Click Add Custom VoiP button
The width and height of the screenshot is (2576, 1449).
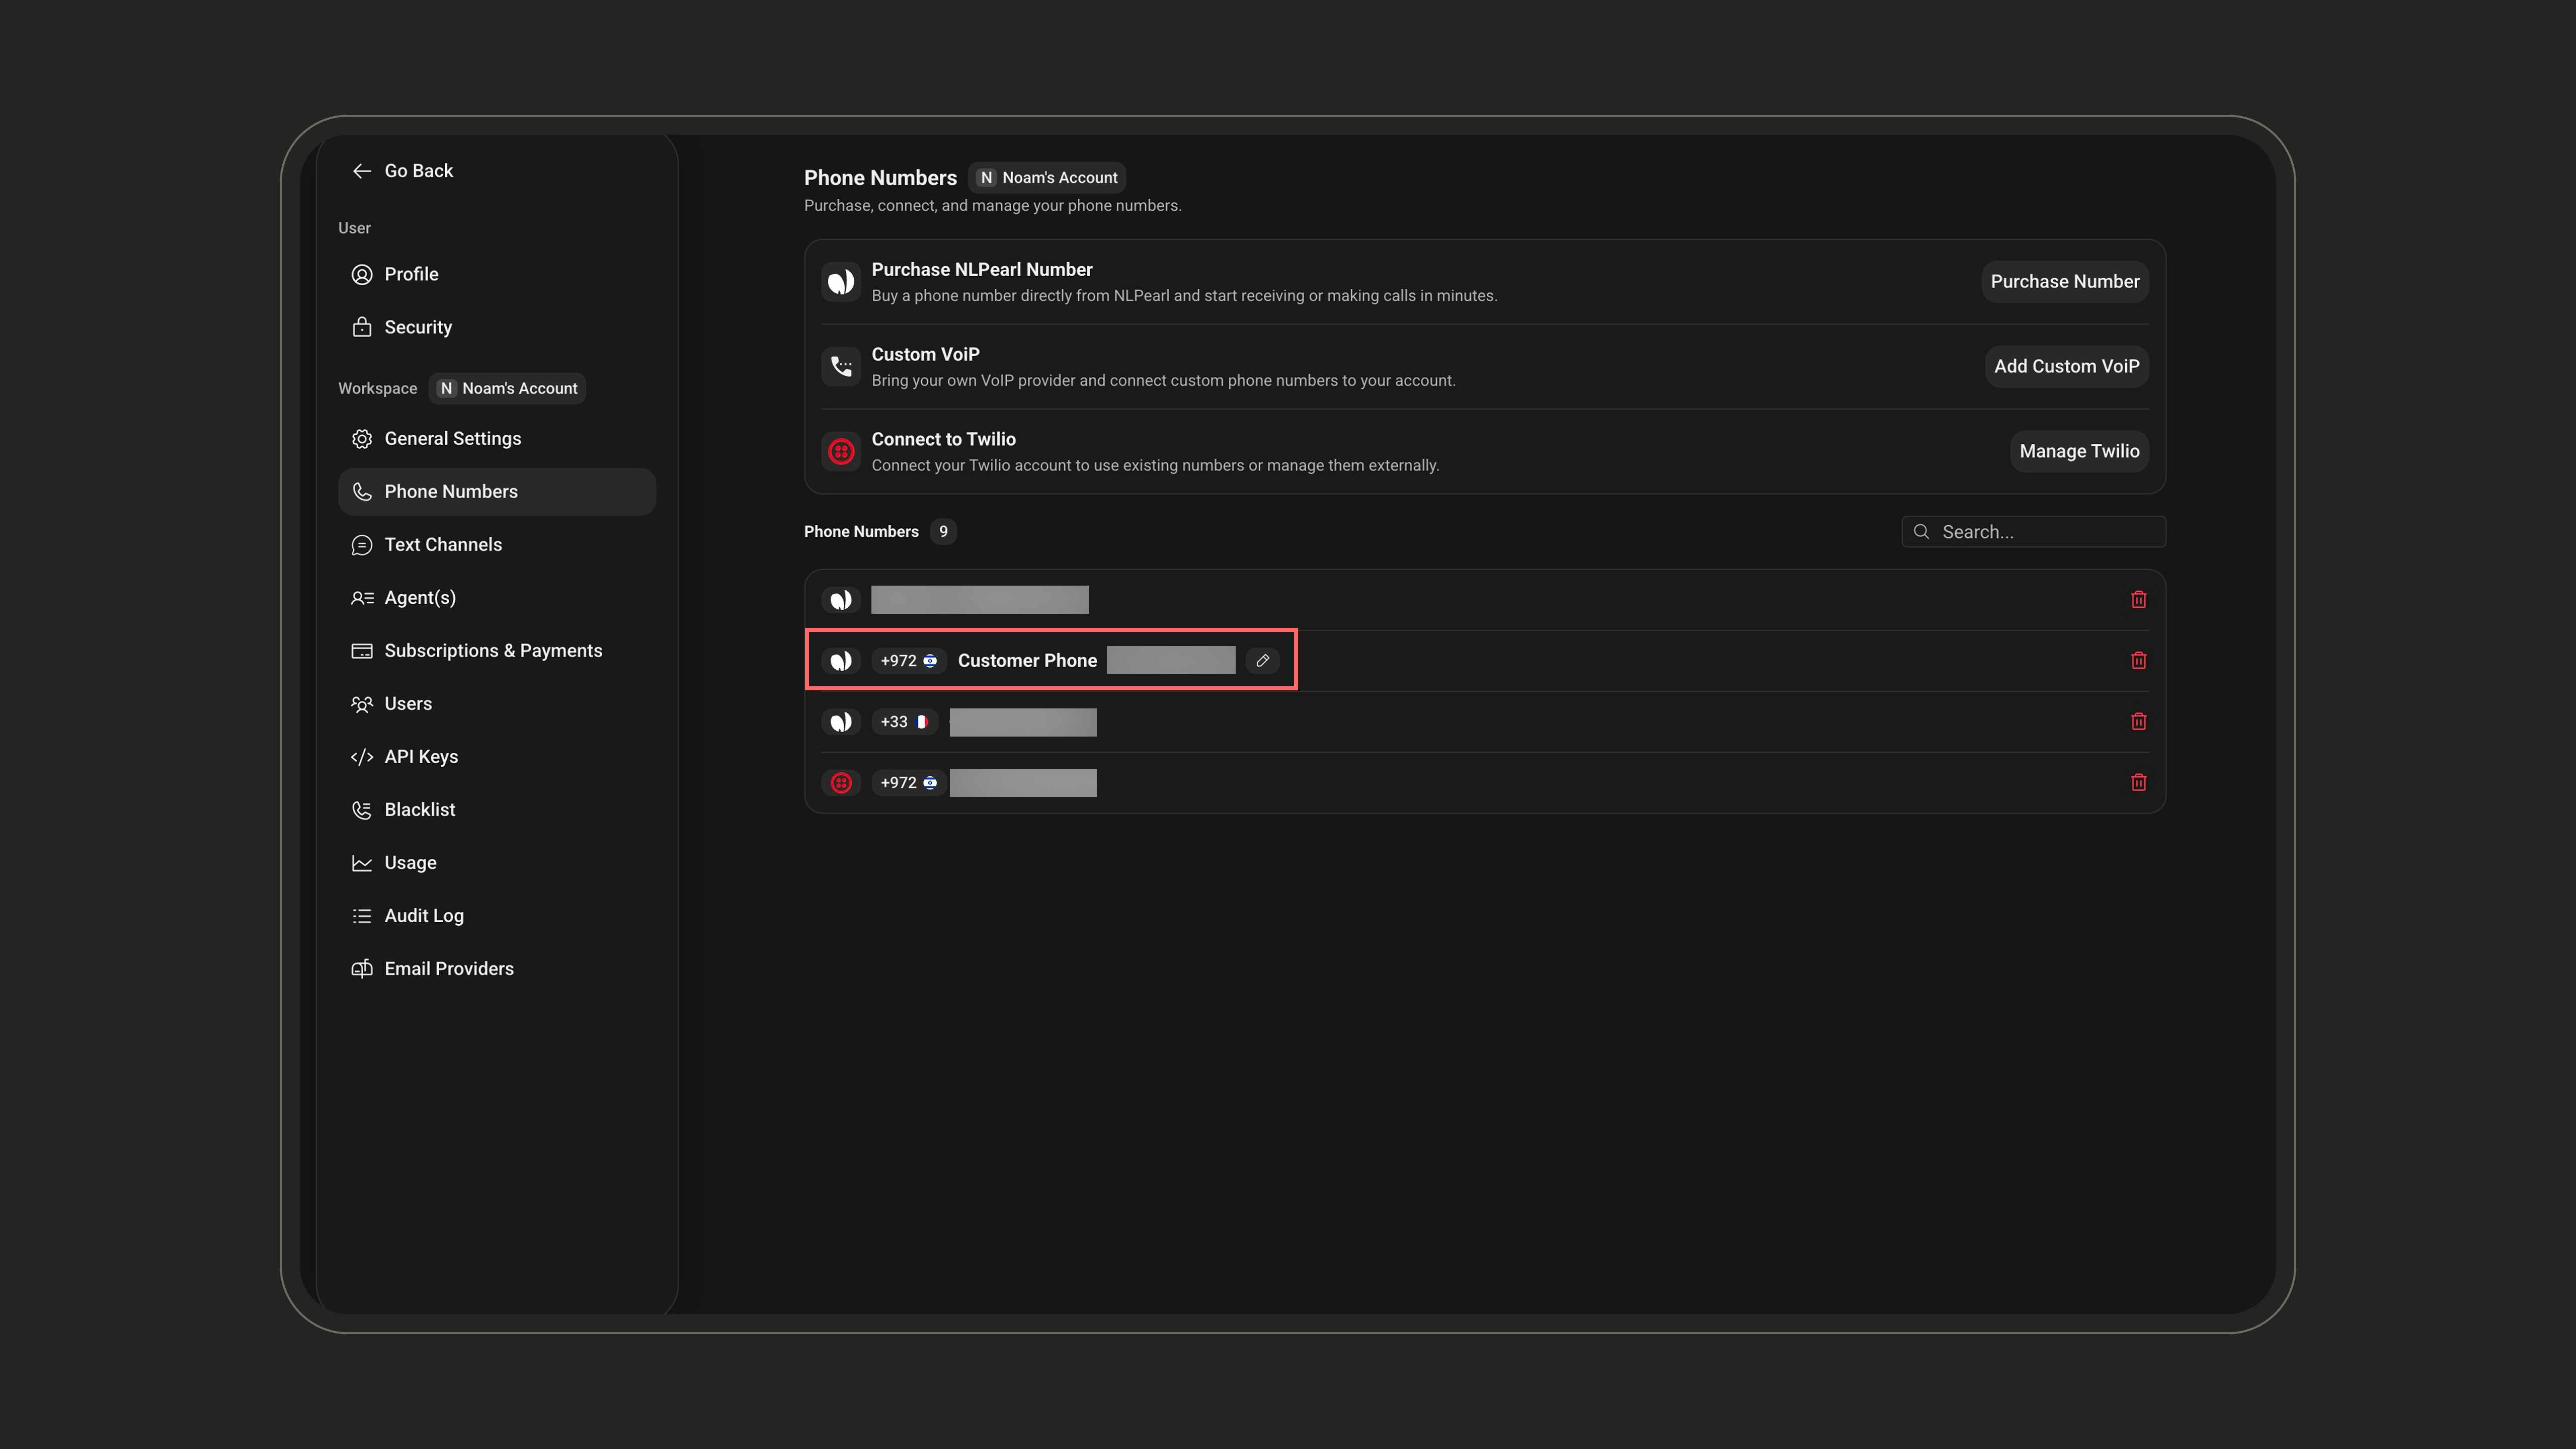2066,366
